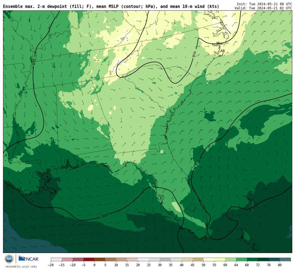Click the colorbar tick label '50'
295x270 pixels.
click(203, 265)
